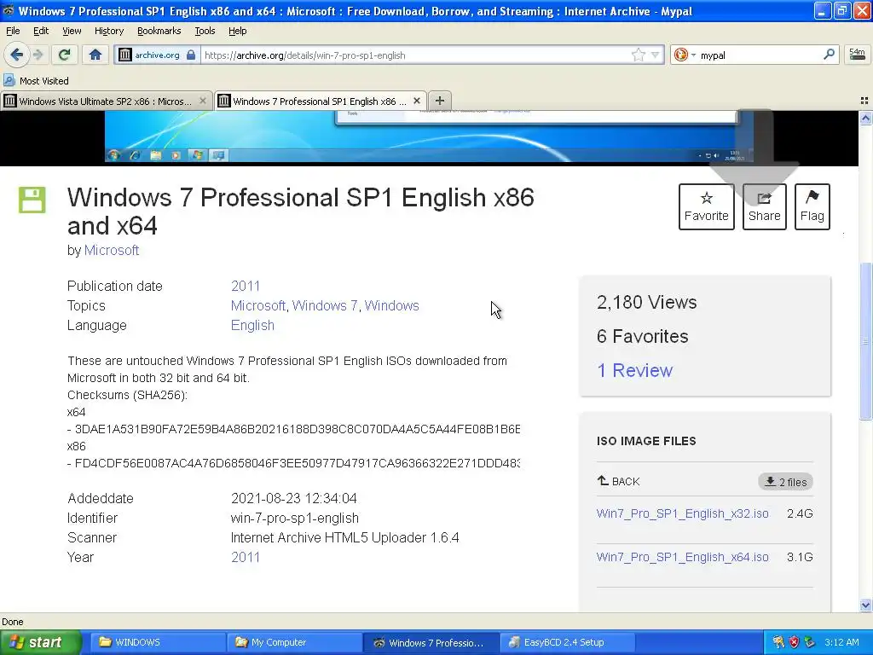Close the Windows Vista Ultimate tab

click(x=203, y=101)
